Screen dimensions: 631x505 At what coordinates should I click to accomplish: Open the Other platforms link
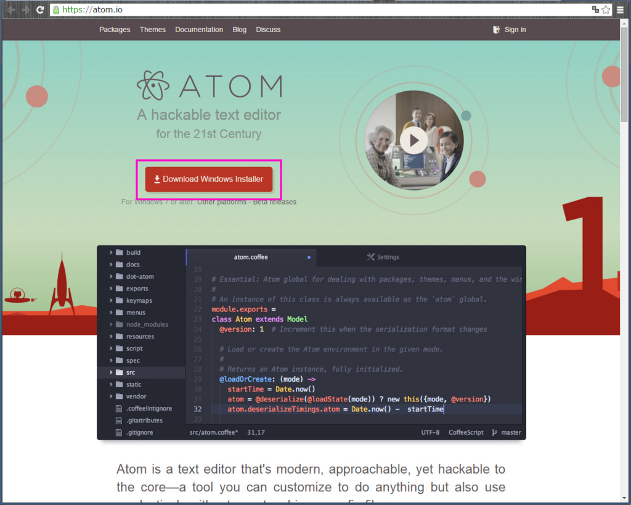[x=222, y=202]
